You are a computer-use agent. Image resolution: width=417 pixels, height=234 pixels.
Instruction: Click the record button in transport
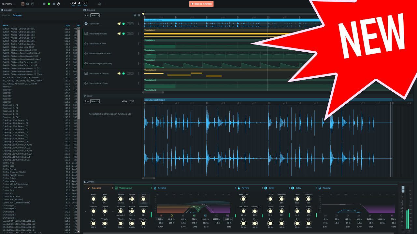click(44, 4)
